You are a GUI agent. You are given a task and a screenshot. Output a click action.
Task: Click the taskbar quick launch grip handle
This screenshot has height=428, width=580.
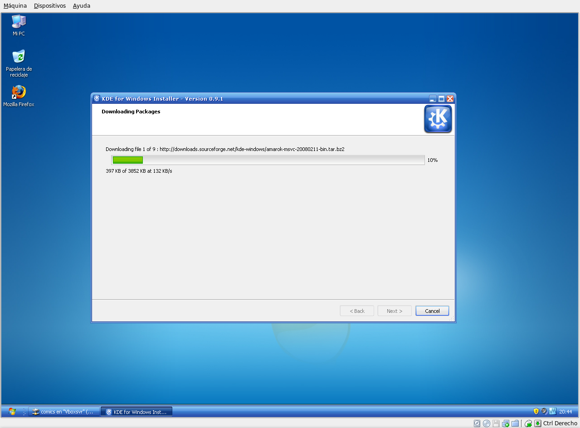[x=24, y=412]
